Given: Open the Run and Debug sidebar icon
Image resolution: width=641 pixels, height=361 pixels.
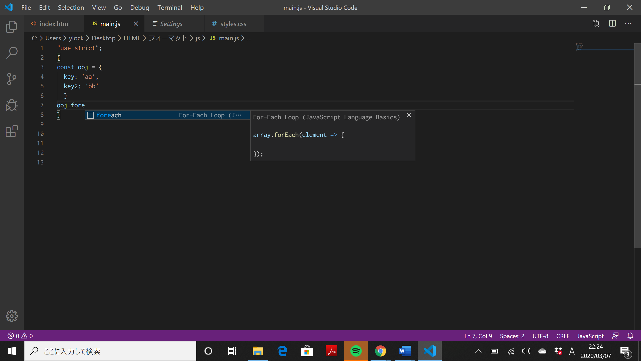Looking at the screenshot, I should click(11, 105).
